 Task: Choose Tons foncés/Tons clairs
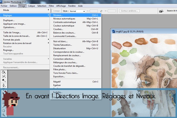[76, 73]
